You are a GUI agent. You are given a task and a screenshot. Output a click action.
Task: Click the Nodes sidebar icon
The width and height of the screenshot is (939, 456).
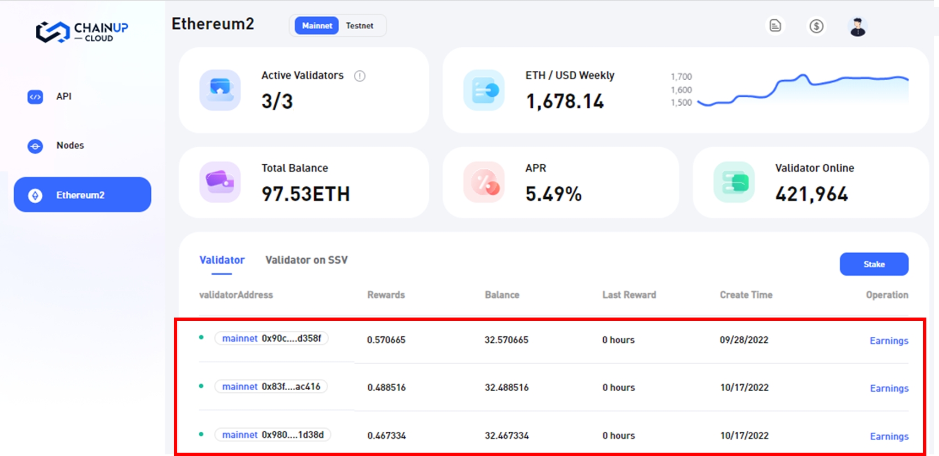pyautogui.click(x=35, y=146)
